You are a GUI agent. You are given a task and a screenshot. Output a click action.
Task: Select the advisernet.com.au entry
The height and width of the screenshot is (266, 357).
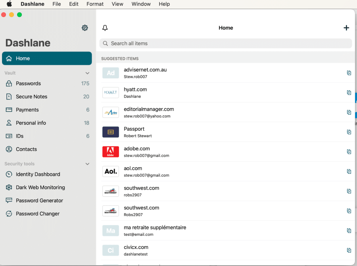click(x=225, y=73)
